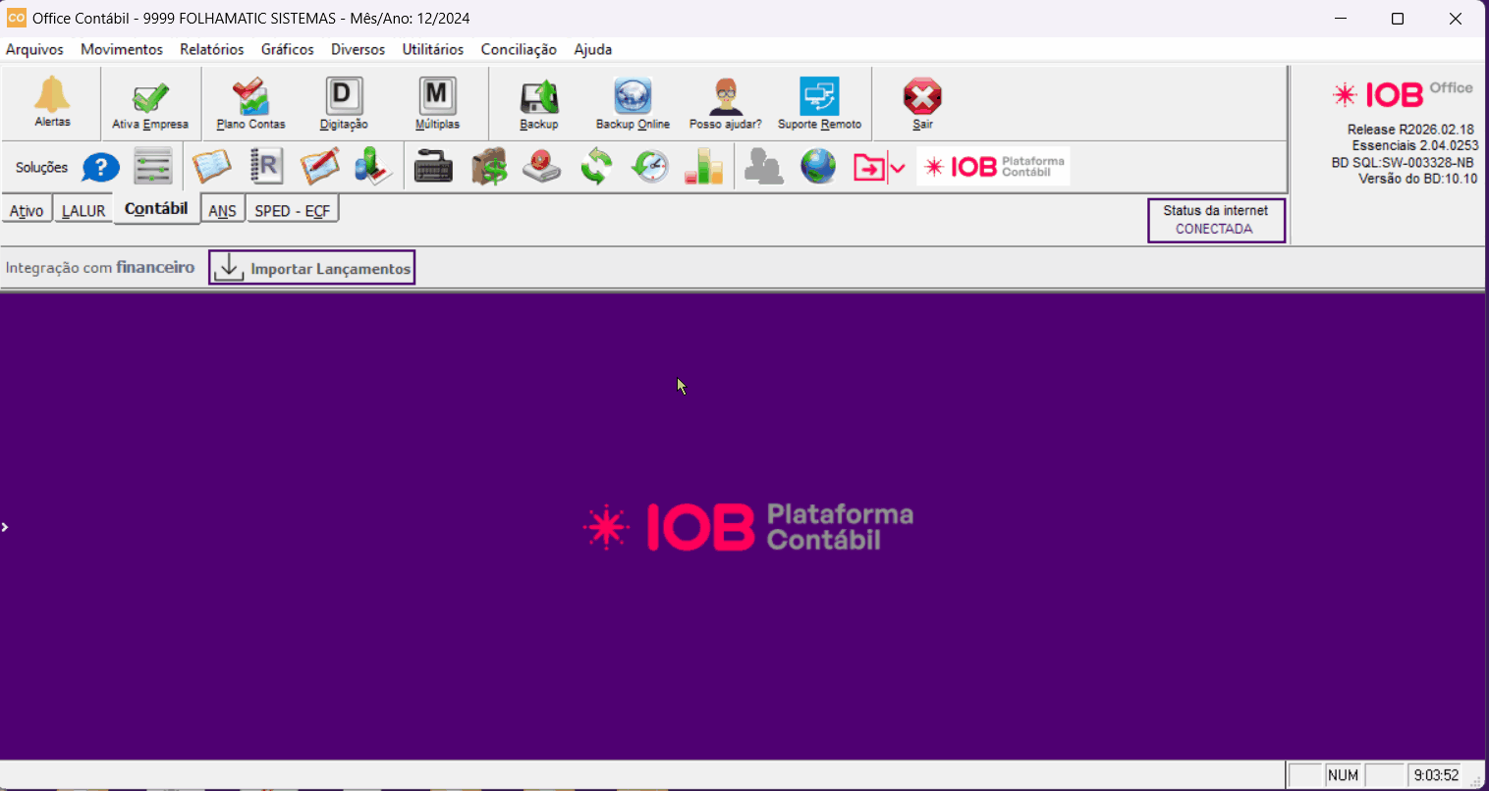
Task: Open Posso ajudar? assistant
Action: tap(725, 103)
